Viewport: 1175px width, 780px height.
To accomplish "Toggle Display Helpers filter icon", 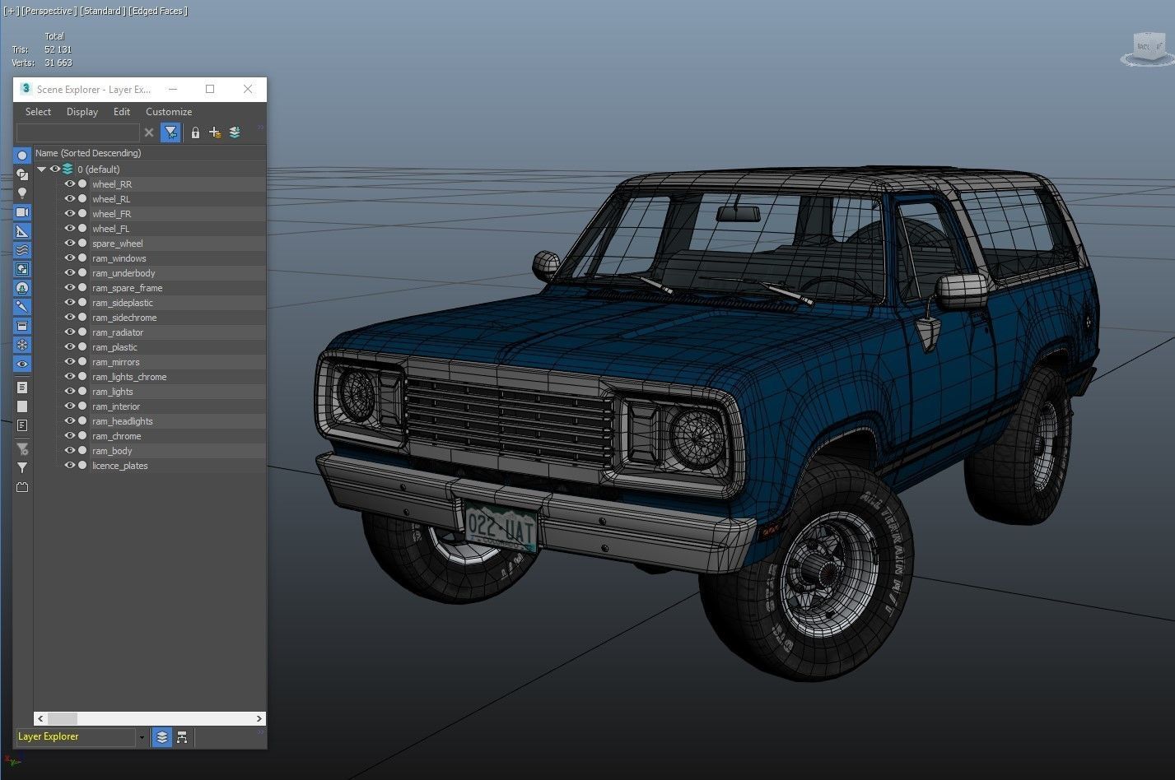I will 22,231.
